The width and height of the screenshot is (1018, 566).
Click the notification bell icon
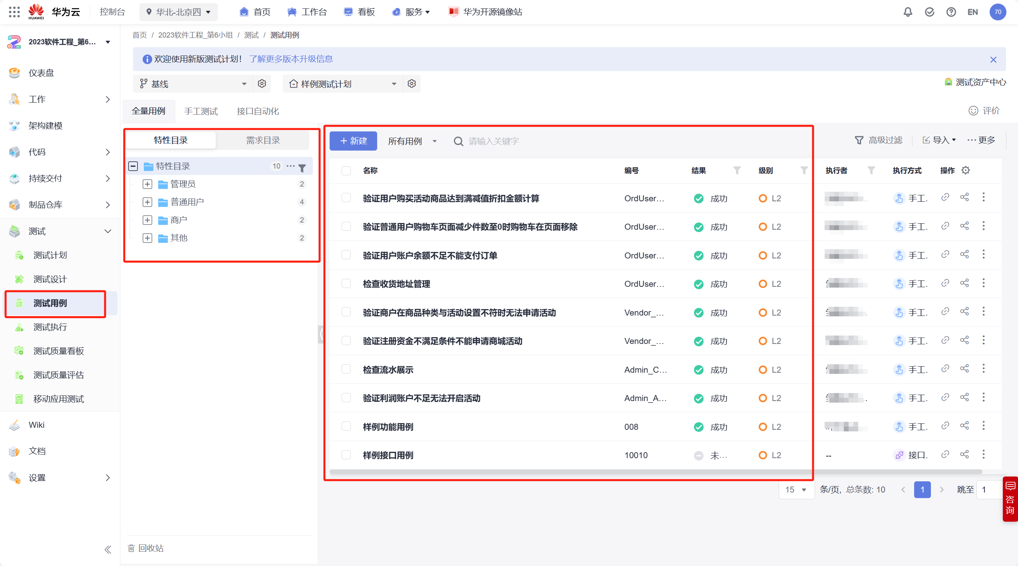click(908, 12)
